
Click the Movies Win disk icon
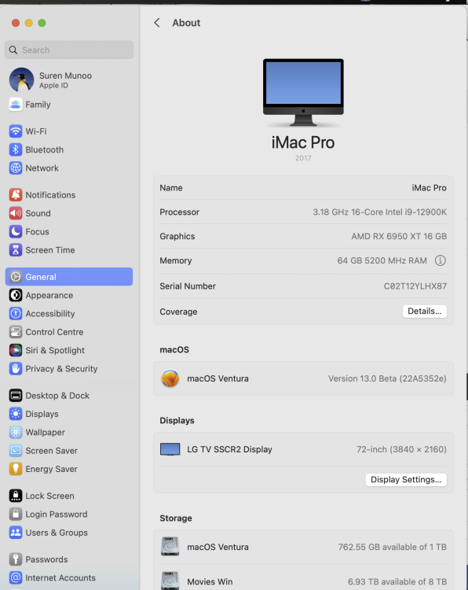pyautogui.click(x=170, y=581)
